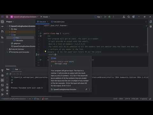153x115 pixels.
Task: Select the Run tool window title tab
Action: [8, 69]
